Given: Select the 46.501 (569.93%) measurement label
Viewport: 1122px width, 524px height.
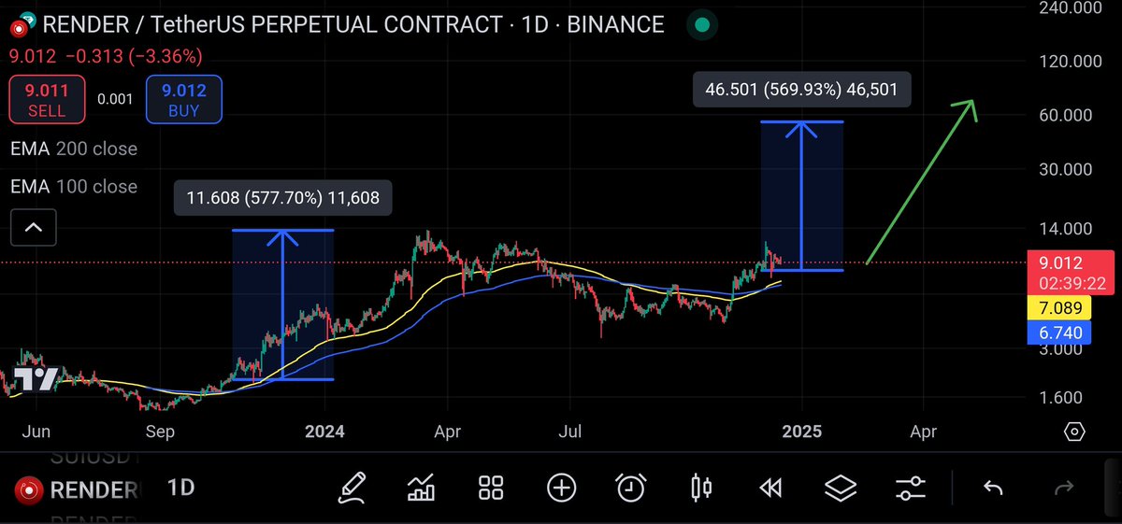Looking at the screenshot, I should pos(802,92).
